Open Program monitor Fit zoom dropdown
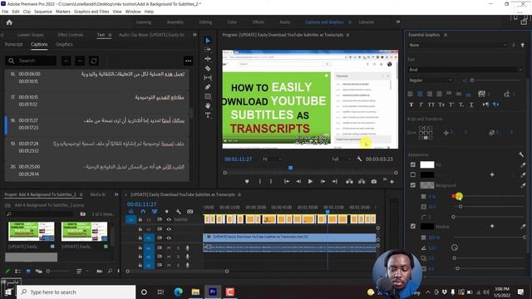This screenshot has width=532, height=299. pos(273,159)
